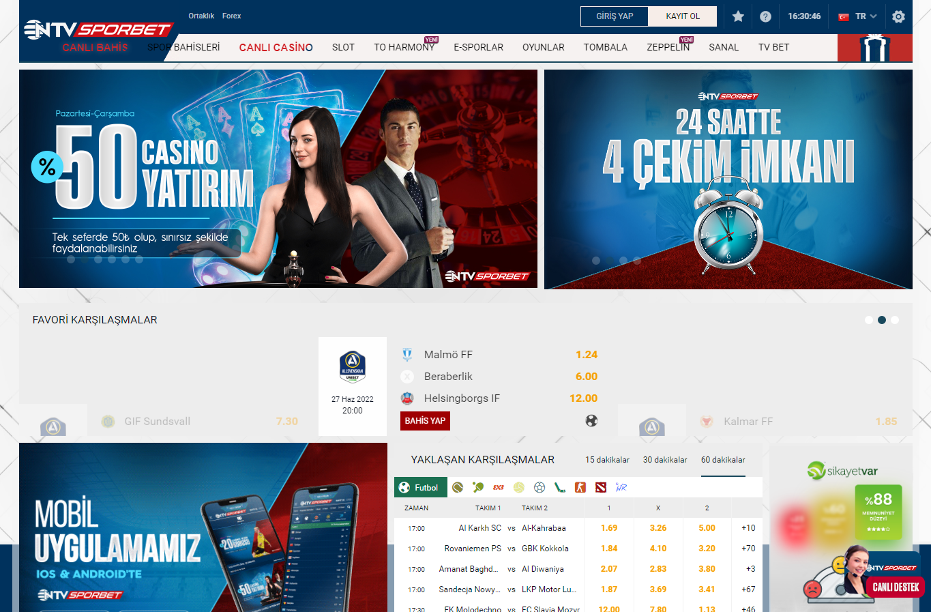Select the handball sport icon
This screenshot has height=612, width=931.
coord(540,487)
